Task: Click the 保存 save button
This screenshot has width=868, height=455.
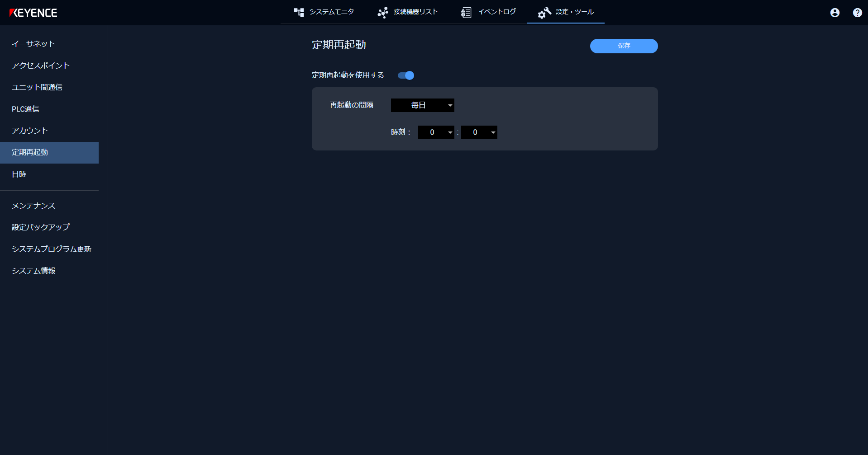Action: pyautogui.click(x=624, y=46)
